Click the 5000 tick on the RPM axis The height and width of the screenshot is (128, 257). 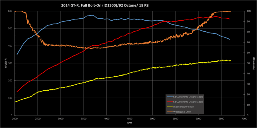point(152,118)
